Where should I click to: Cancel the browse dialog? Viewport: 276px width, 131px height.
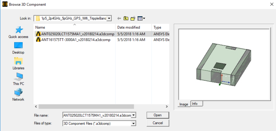click(158, 123)
